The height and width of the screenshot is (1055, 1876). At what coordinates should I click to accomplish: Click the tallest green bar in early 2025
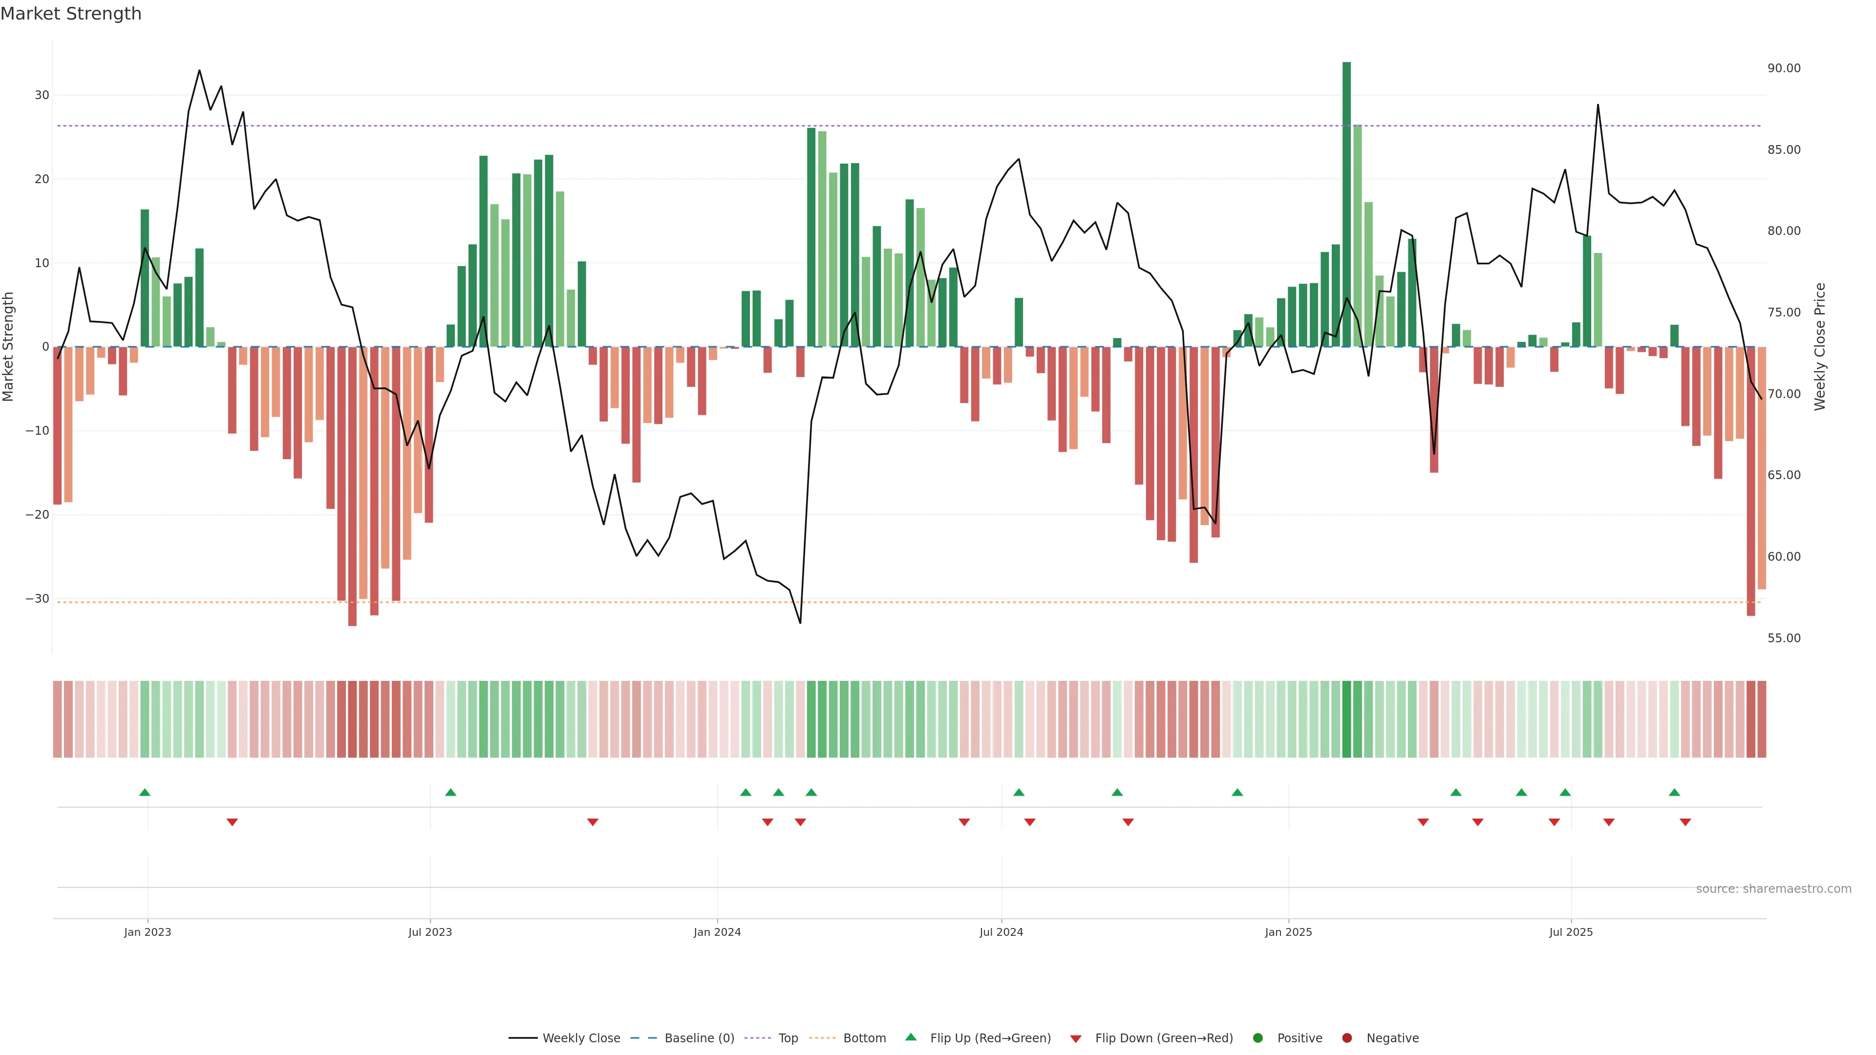pos(1346,204)
